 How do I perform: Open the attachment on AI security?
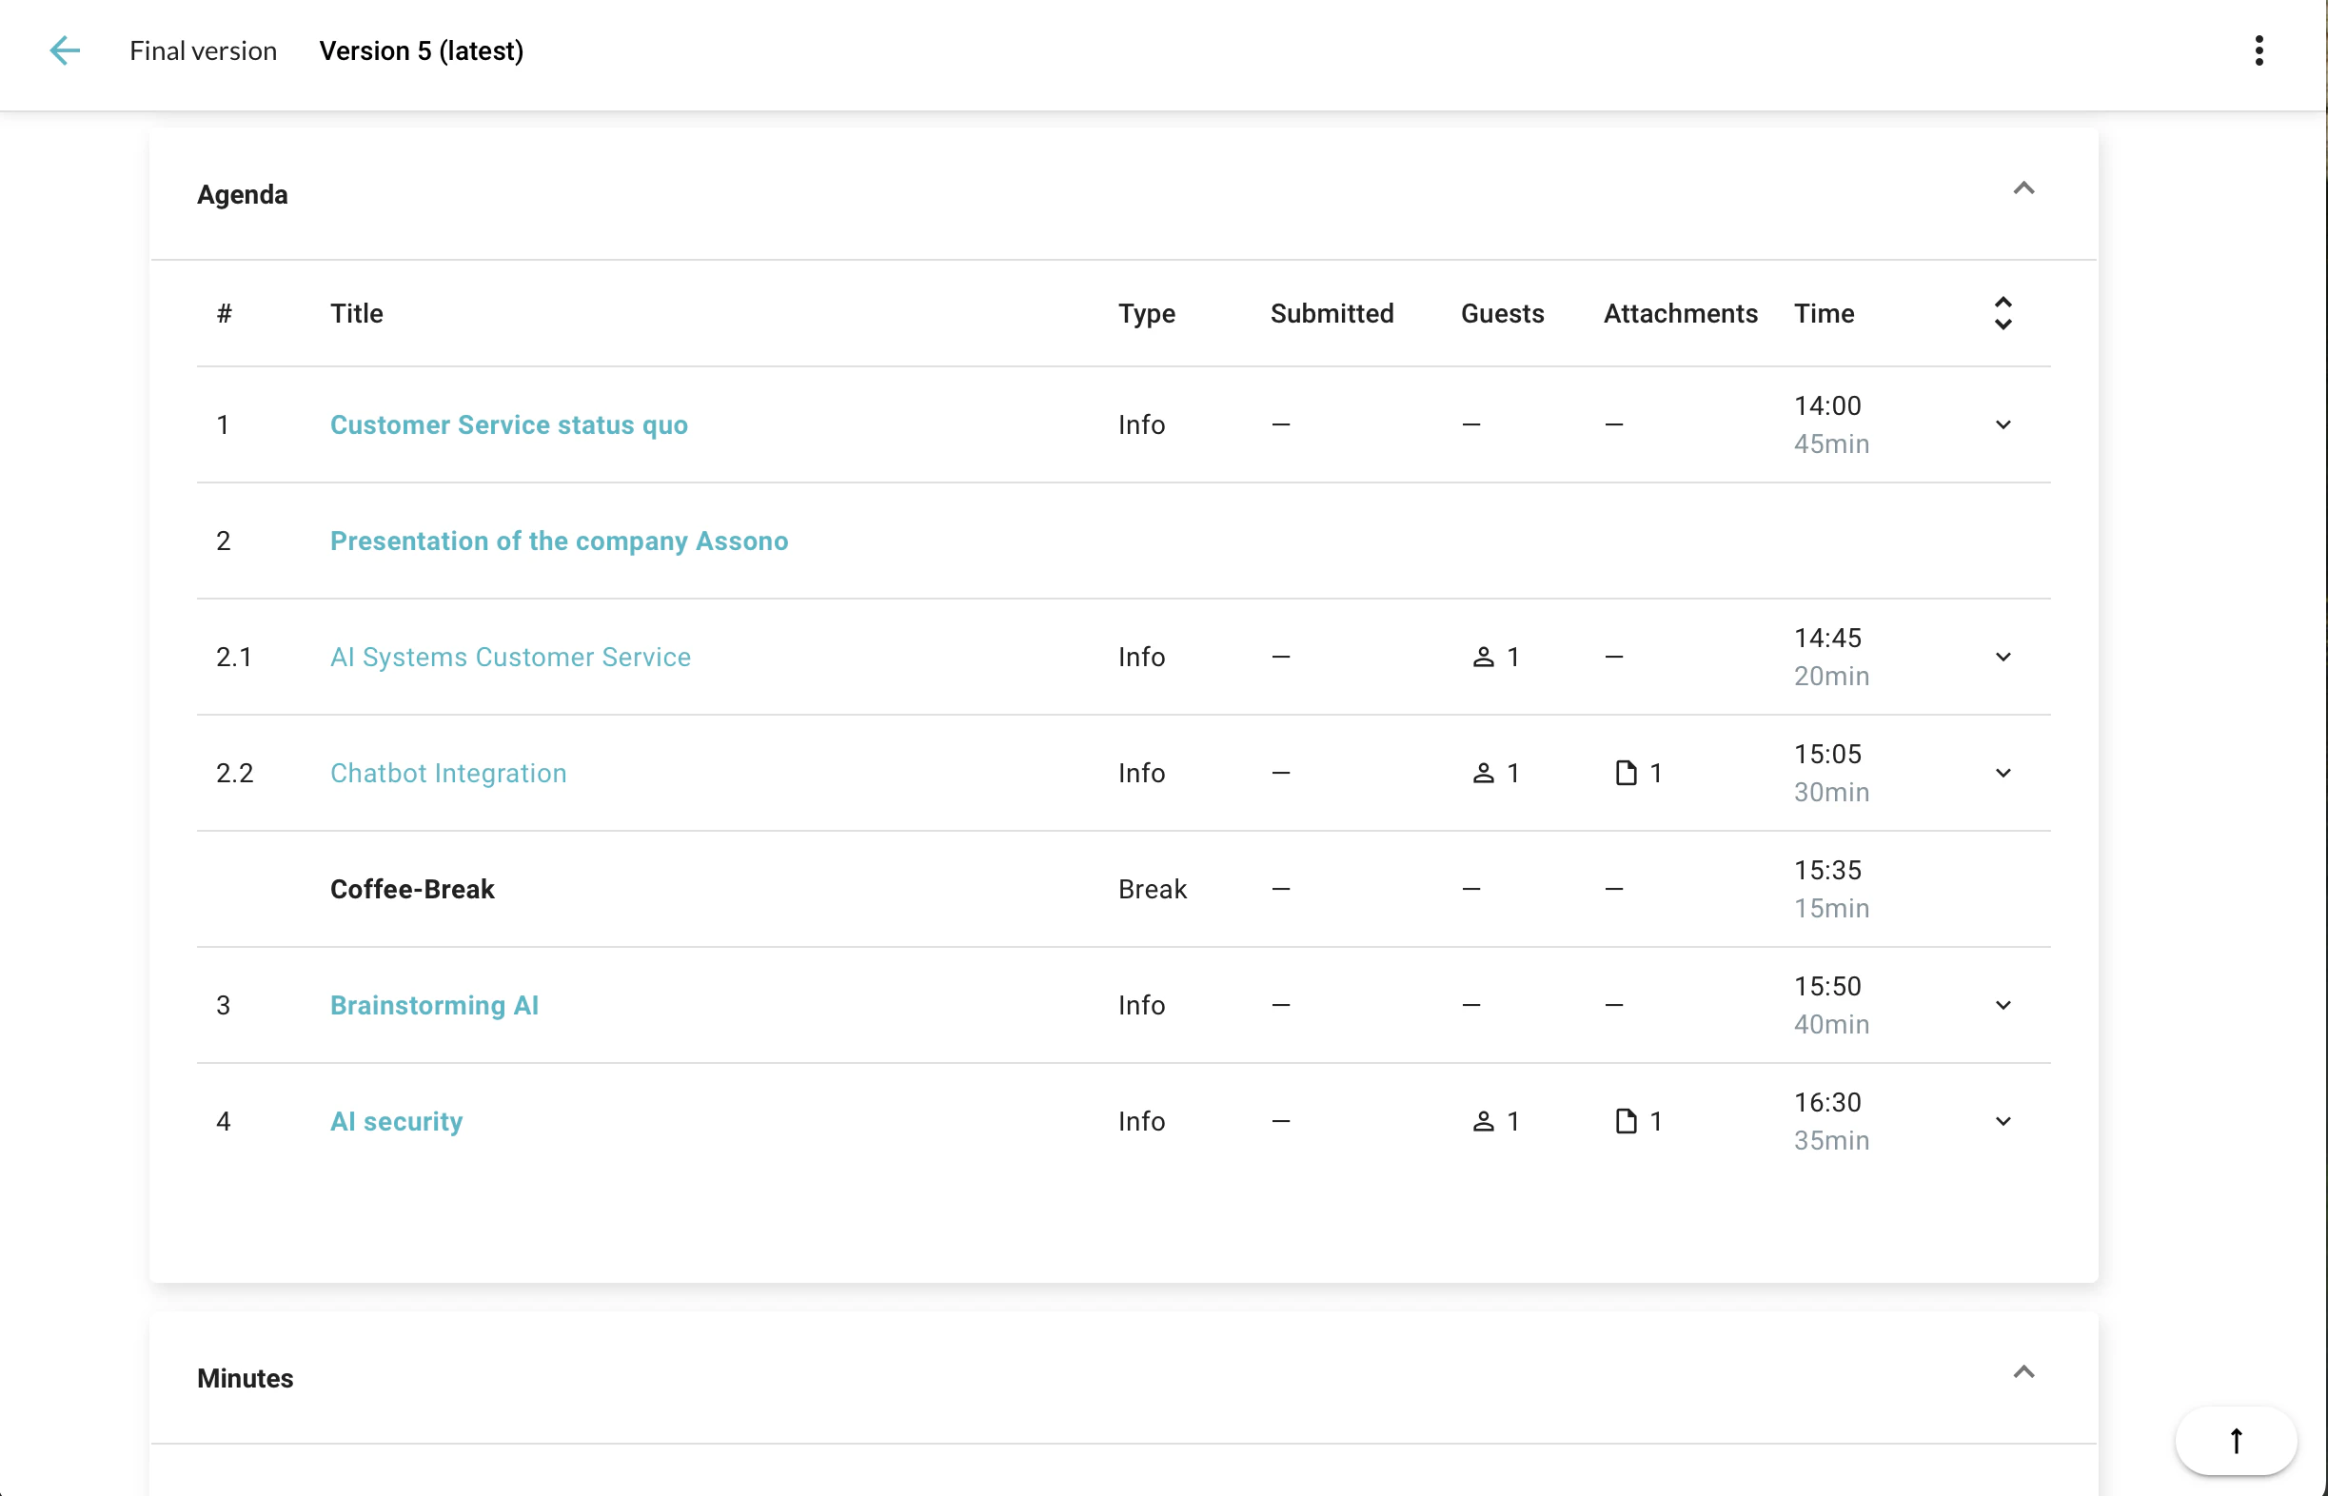point(1627,1121)
